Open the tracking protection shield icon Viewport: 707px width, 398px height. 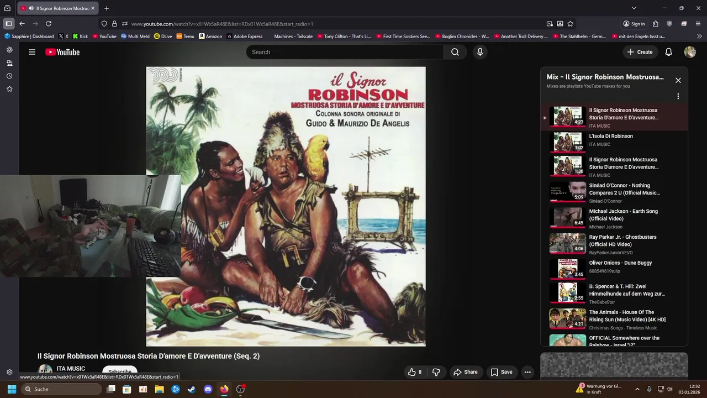point(104,24)
